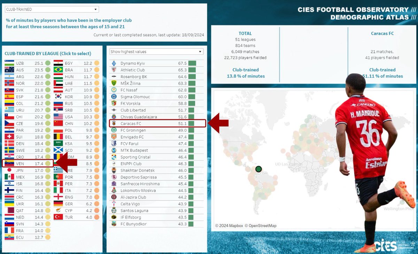
Task: Click the Norway flag beside NOR
Action: [x=9, y=84]
